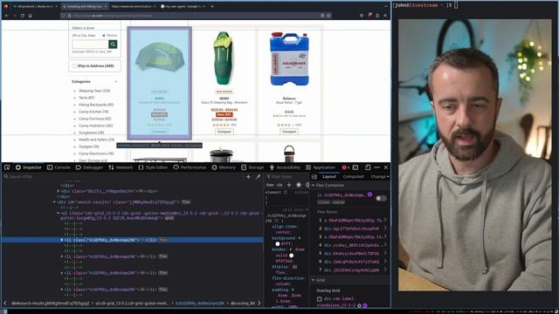
Task: Click the Nearby location link
Action: 109,36
